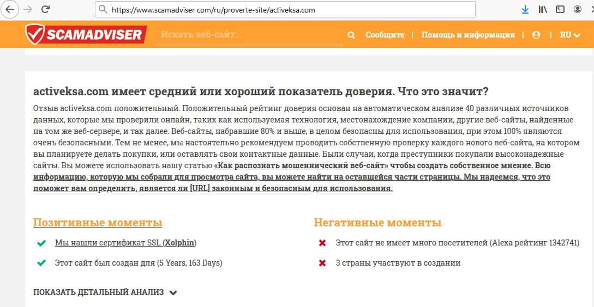
Task: Click the green check beside the SSL certificate line
Action: (41, 243)
